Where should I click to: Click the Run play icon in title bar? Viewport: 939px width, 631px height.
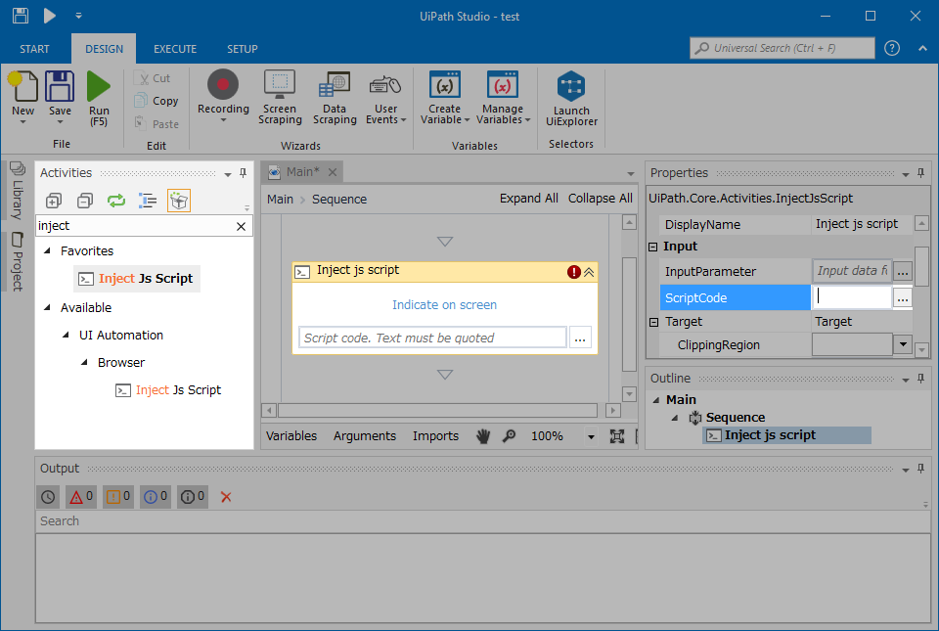[50, 16]
